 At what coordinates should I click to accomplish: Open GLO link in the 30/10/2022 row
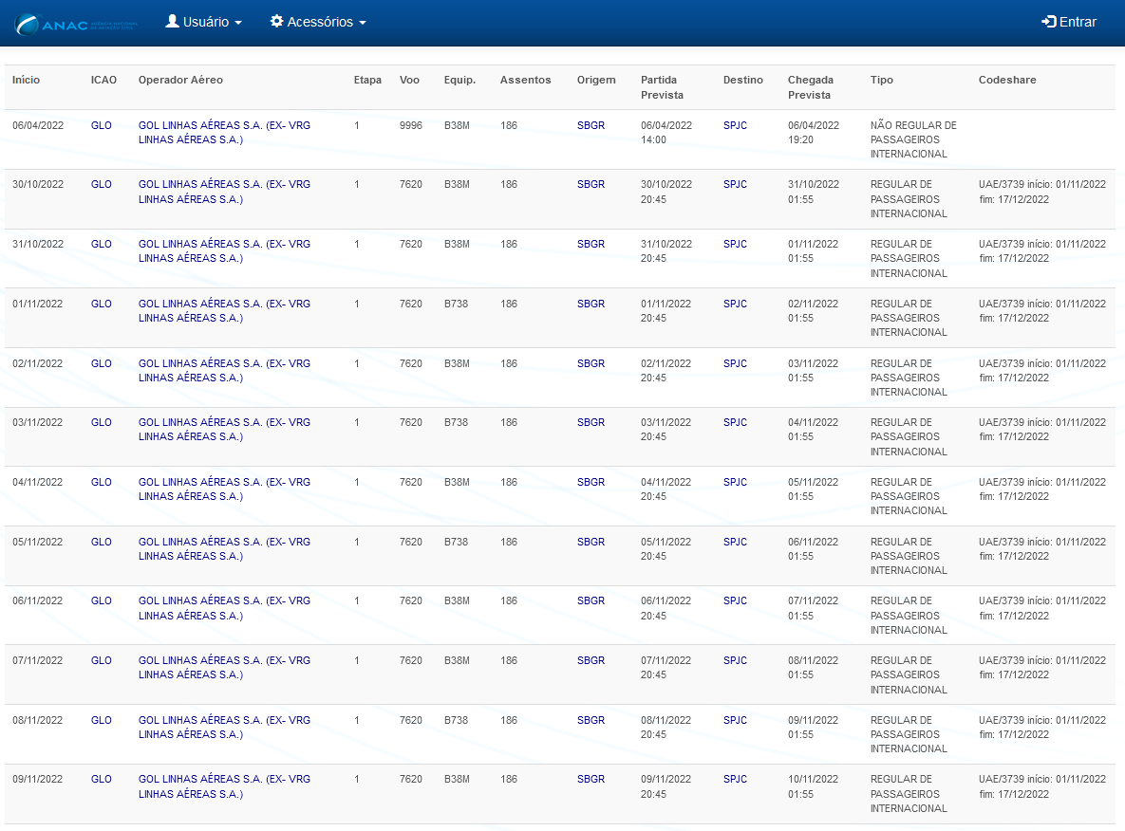pyautogui.click(x=102, y=185)
